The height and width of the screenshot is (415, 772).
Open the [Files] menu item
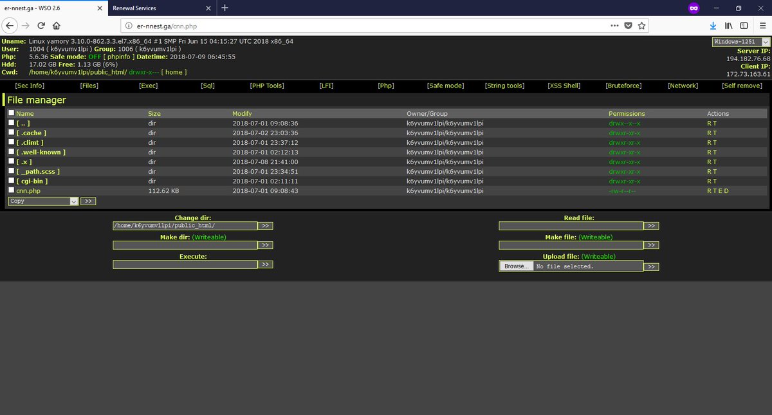tap(89, 86)
